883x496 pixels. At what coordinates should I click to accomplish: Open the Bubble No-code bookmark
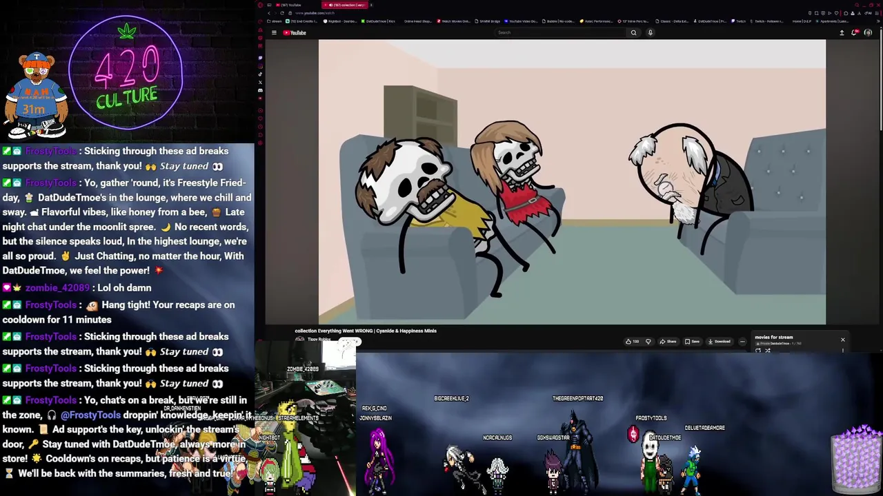pyautogui.click(x=559, y=21)
